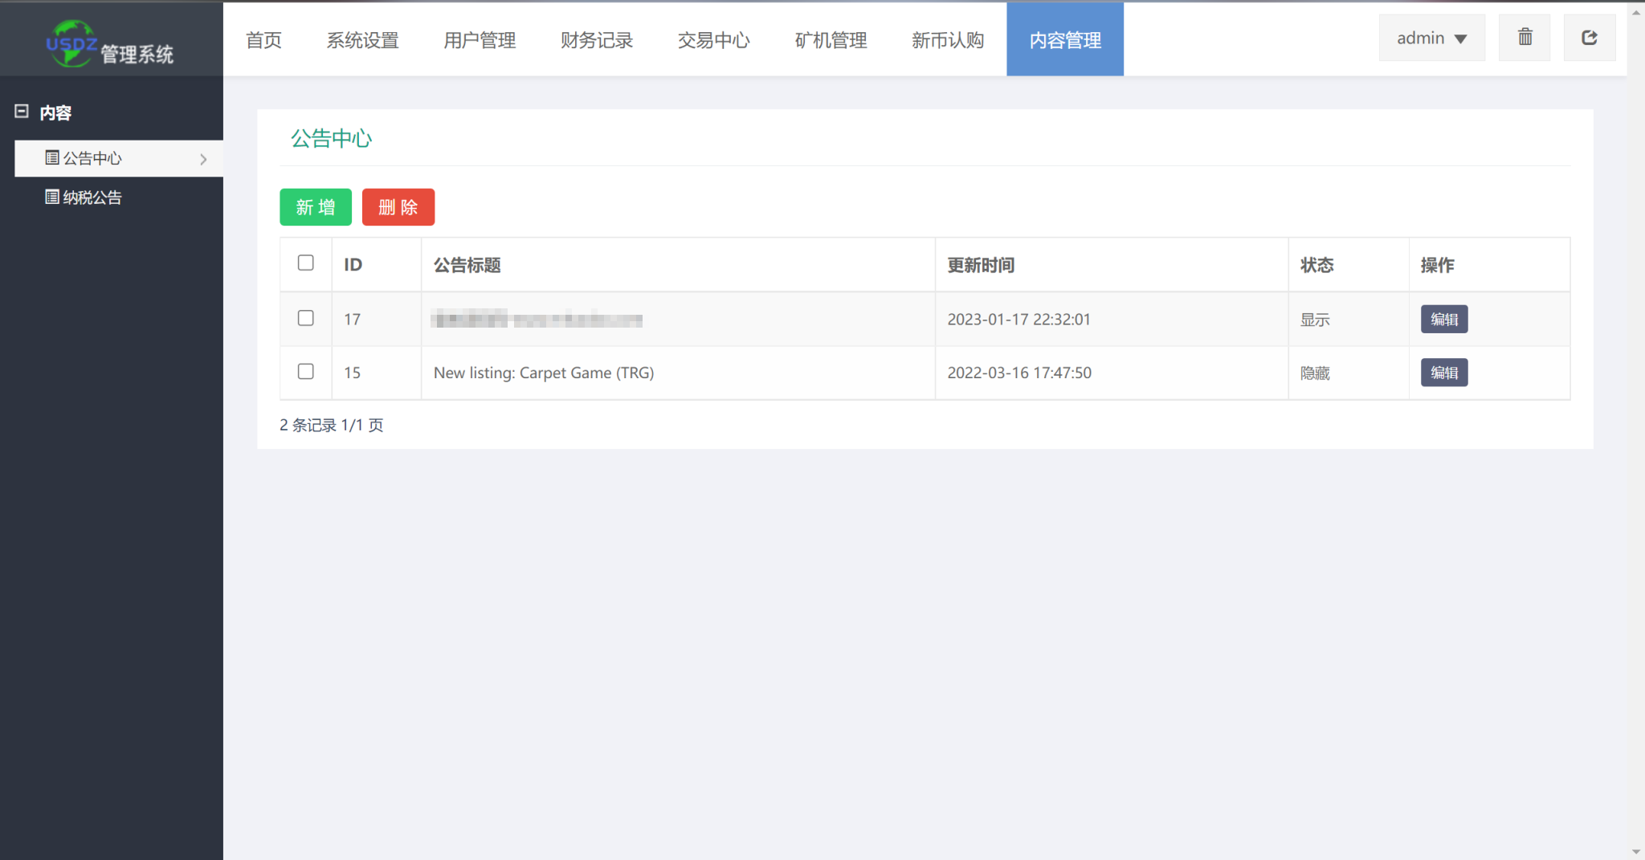
Task: Click the scrollbar down arrow at bottom right
Action: click(x=1636, y=852)
